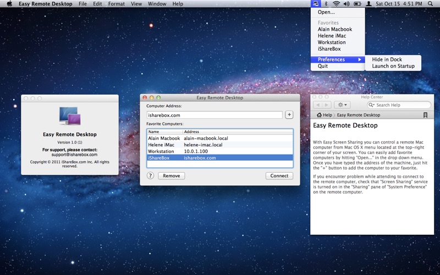Image resolution: width=440 pixels, height=275 pixels.
Task: Click the Computer Address input field
Action: pyautogui.click(x=215, y=115)
